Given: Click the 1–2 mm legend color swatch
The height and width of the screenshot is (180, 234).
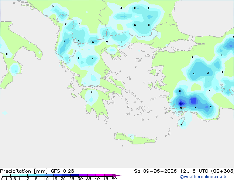Looking at the screenshot, I should point(23,175).
